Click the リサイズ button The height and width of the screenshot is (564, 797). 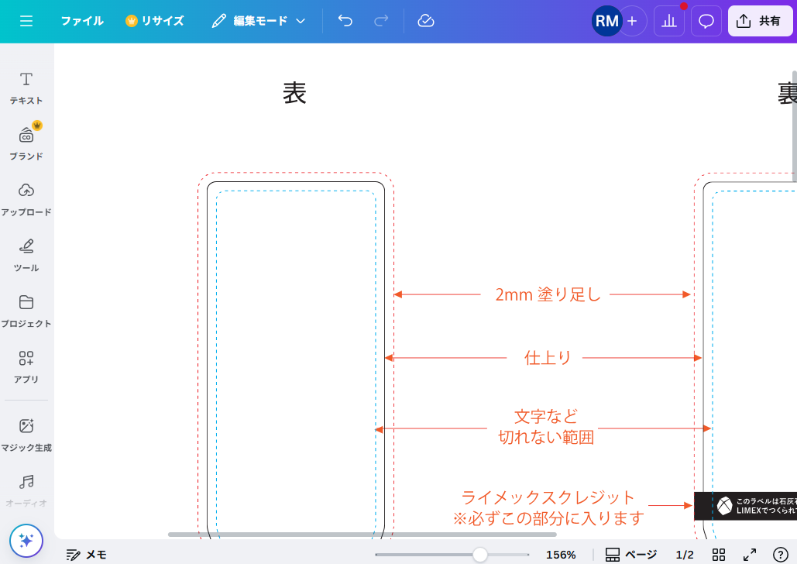[x=155, y=21]
